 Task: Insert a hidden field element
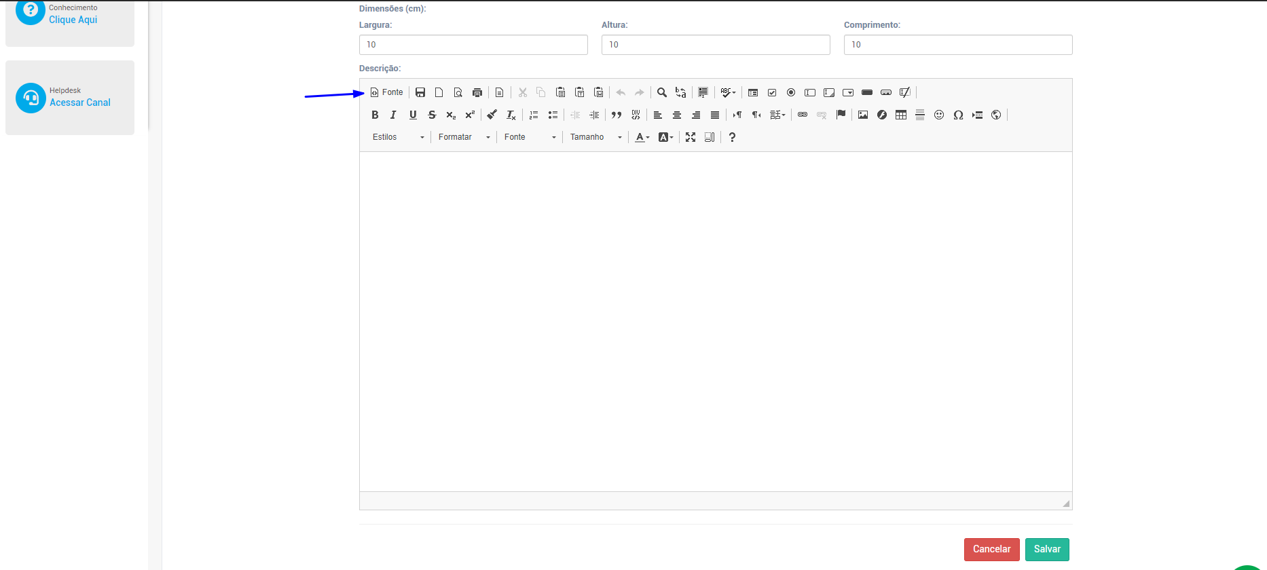905,92
